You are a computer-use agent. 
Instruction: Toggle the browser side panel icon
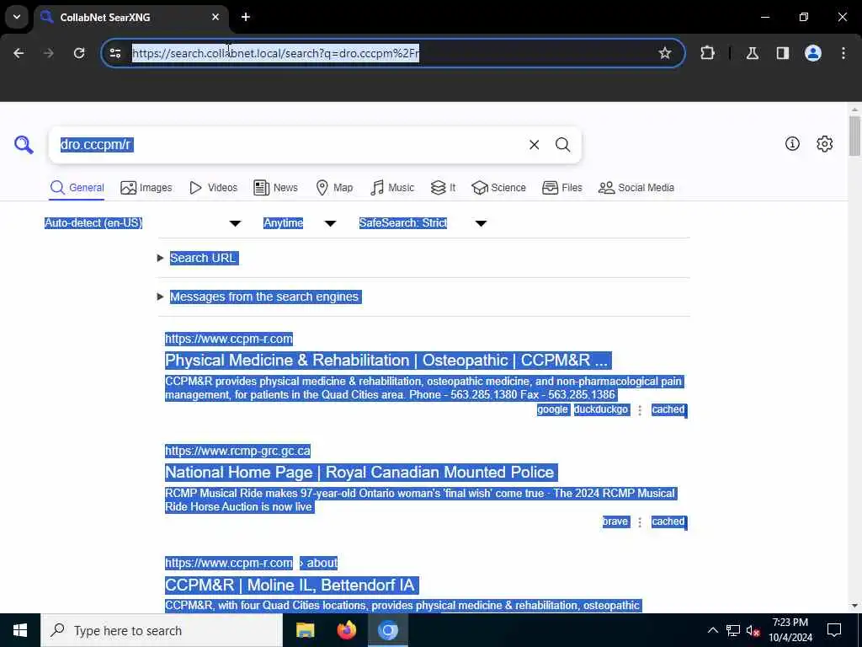point(783,53)
